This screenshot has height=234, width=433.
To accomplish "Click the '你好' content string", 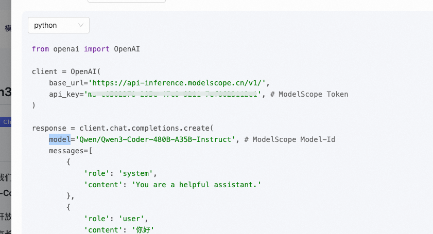I will (x=144, y=229).
